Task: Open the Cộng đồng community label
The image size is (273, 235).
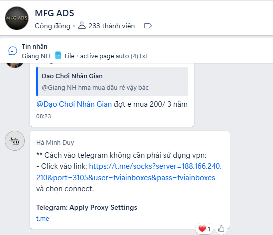Action: [52, 26]
